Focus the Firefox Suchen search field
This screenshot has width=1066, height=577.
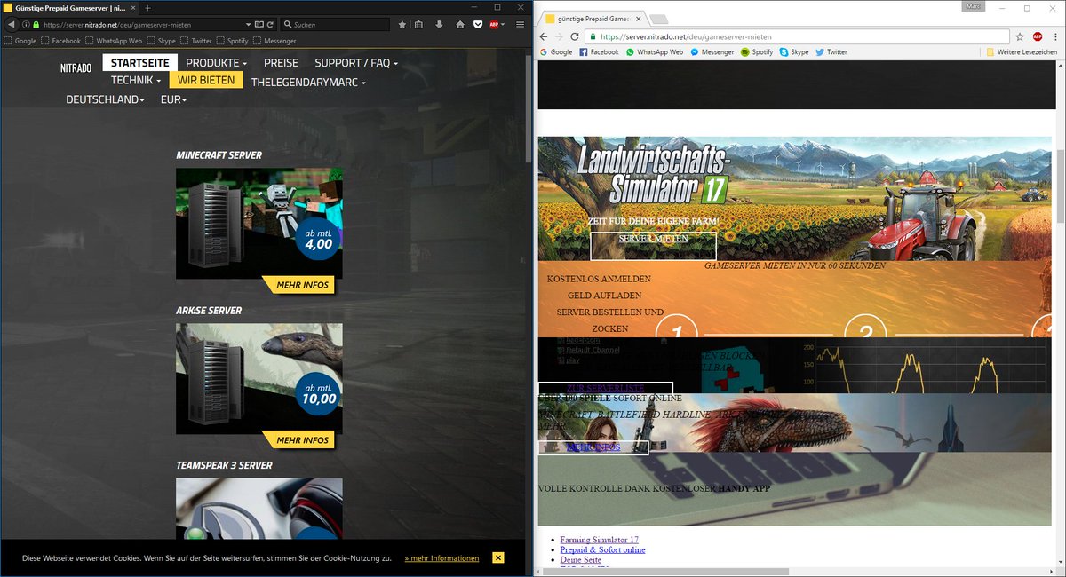[x=335, y=24]
